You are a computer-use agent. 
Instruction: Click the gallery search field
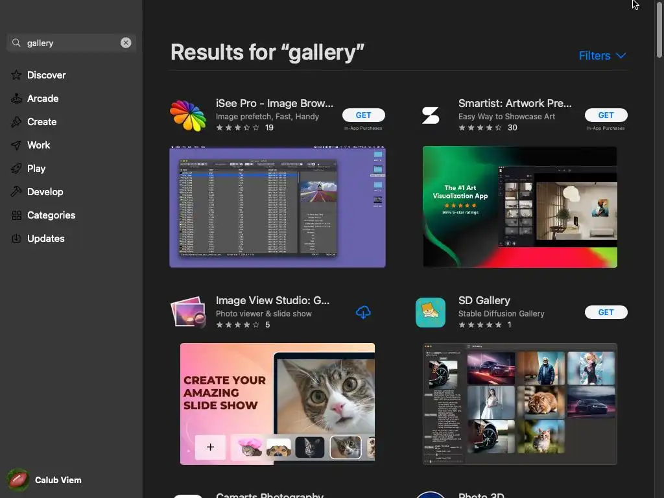click(71, 43)
